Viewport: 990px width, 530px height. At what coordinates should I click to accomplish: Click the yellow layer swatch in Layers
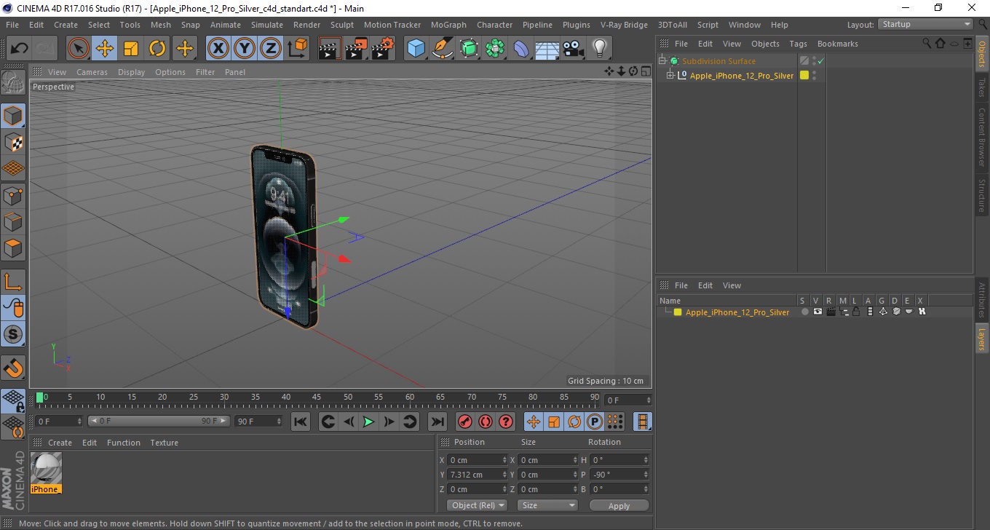678,312
